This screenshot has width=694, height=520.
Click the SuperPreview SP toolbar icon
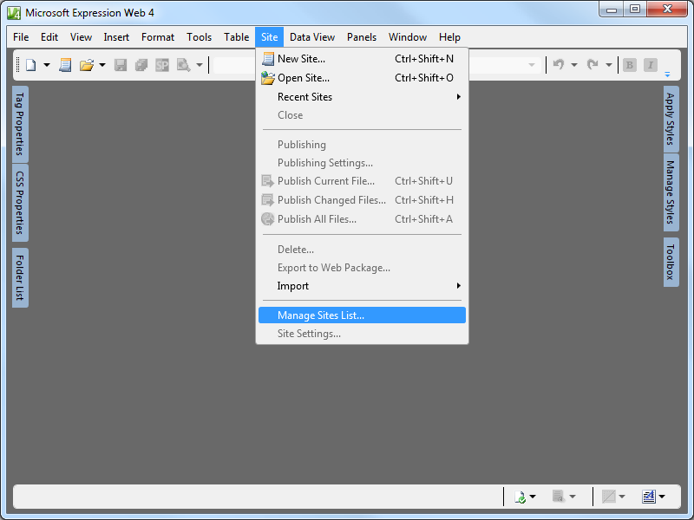pos(162,66)
